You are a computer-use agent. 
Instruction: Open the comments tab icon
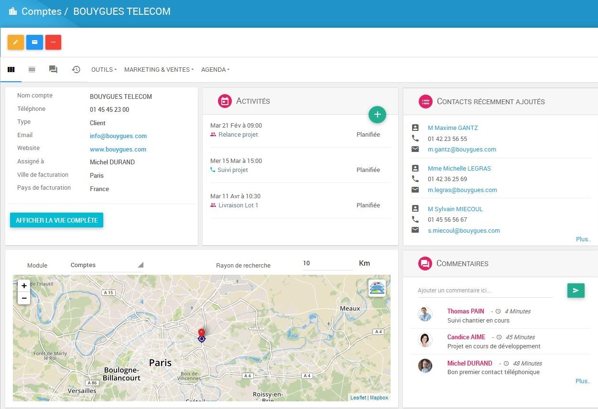click(x=53, y=70)
